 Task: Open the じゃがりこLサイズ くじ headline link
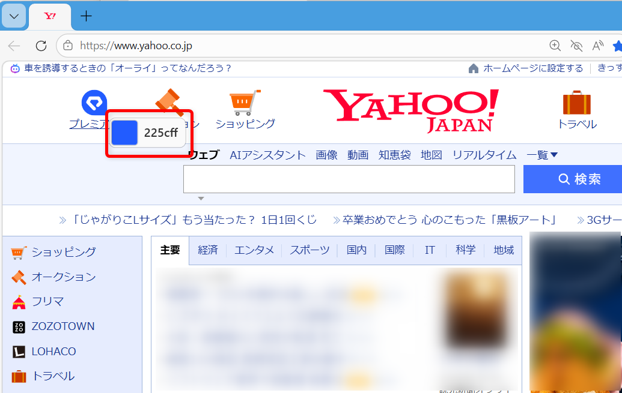(192, 220)
